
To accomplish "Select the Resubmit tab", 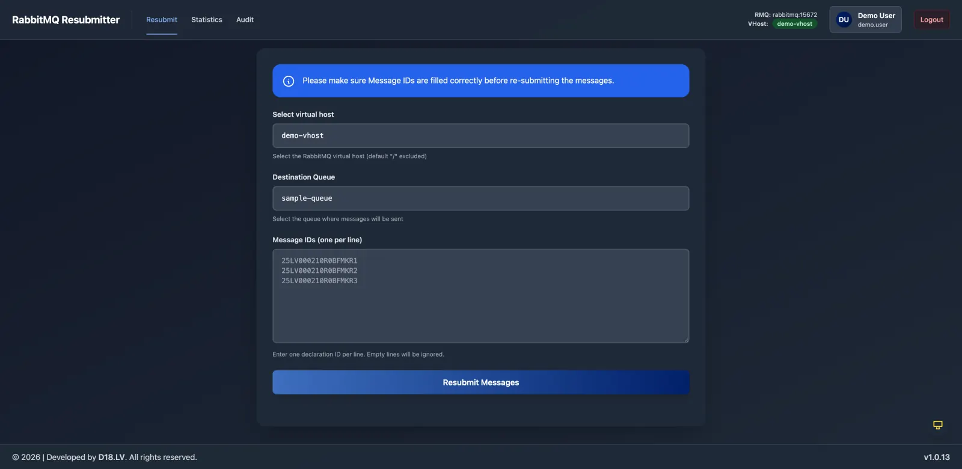I will pyautogui.click(x=162, y=20).
